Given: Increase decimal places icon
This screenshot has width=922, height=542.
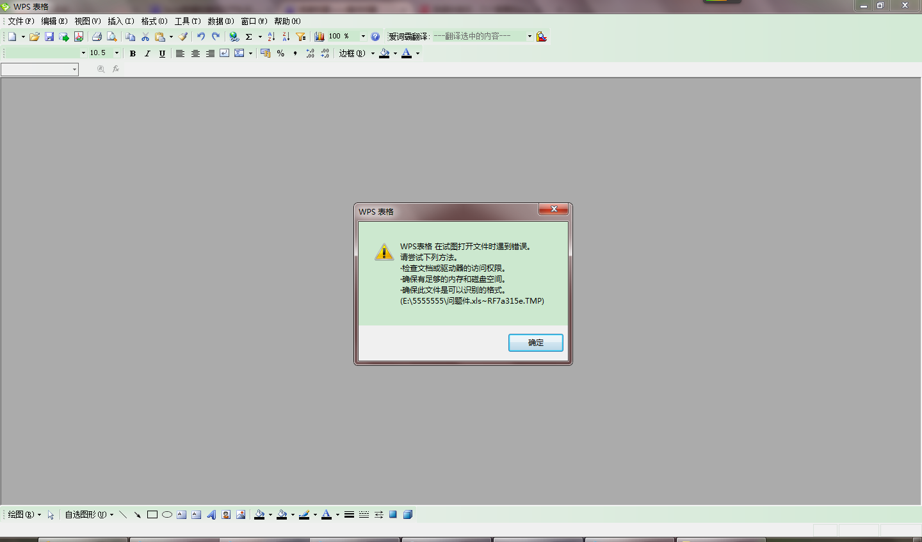Looking at the screenshot, I should click(x=310, y=53).
